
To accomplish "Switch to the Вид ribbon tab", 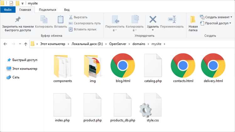I will click(67, 10).
